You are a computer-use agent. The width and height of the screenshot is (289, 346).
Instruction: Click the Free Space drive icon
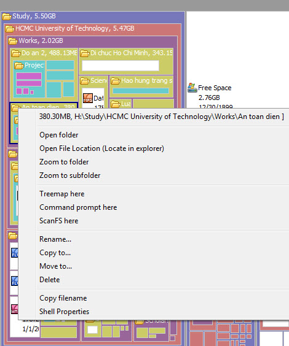[192, 88]
